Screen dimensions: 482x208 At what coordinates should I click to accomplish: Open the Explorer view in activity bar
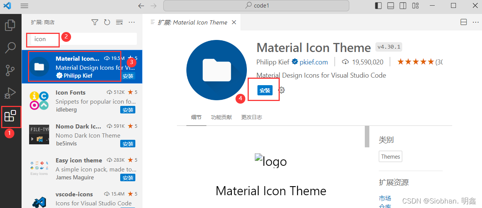pos(10,25)
